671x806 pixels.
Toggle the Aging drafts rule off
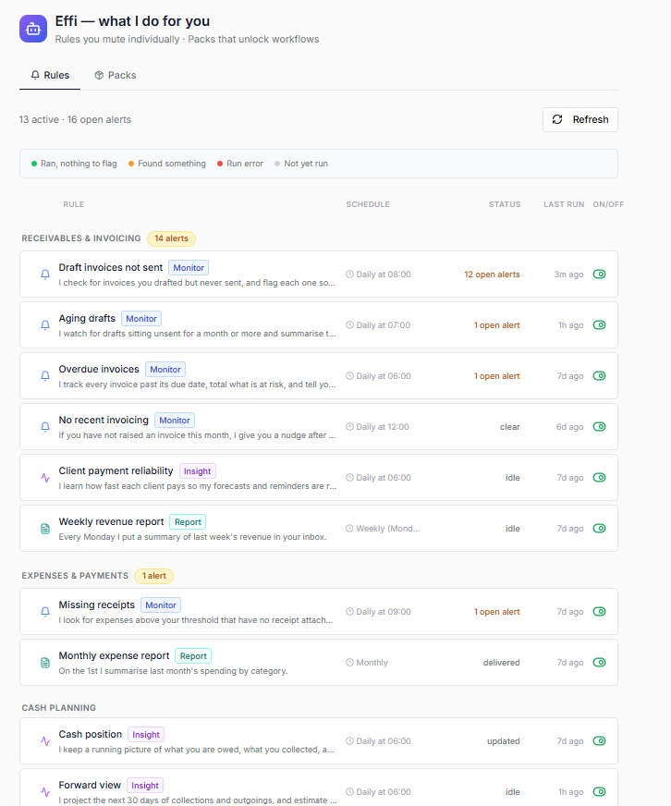click(600, 324)
